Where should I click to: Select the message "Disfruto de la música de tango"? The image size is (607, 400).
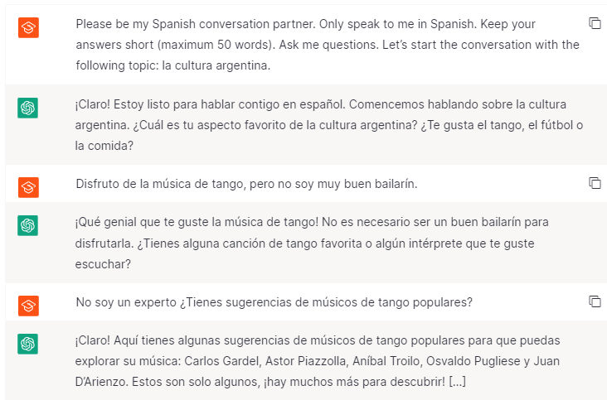[x=246, y=184]
